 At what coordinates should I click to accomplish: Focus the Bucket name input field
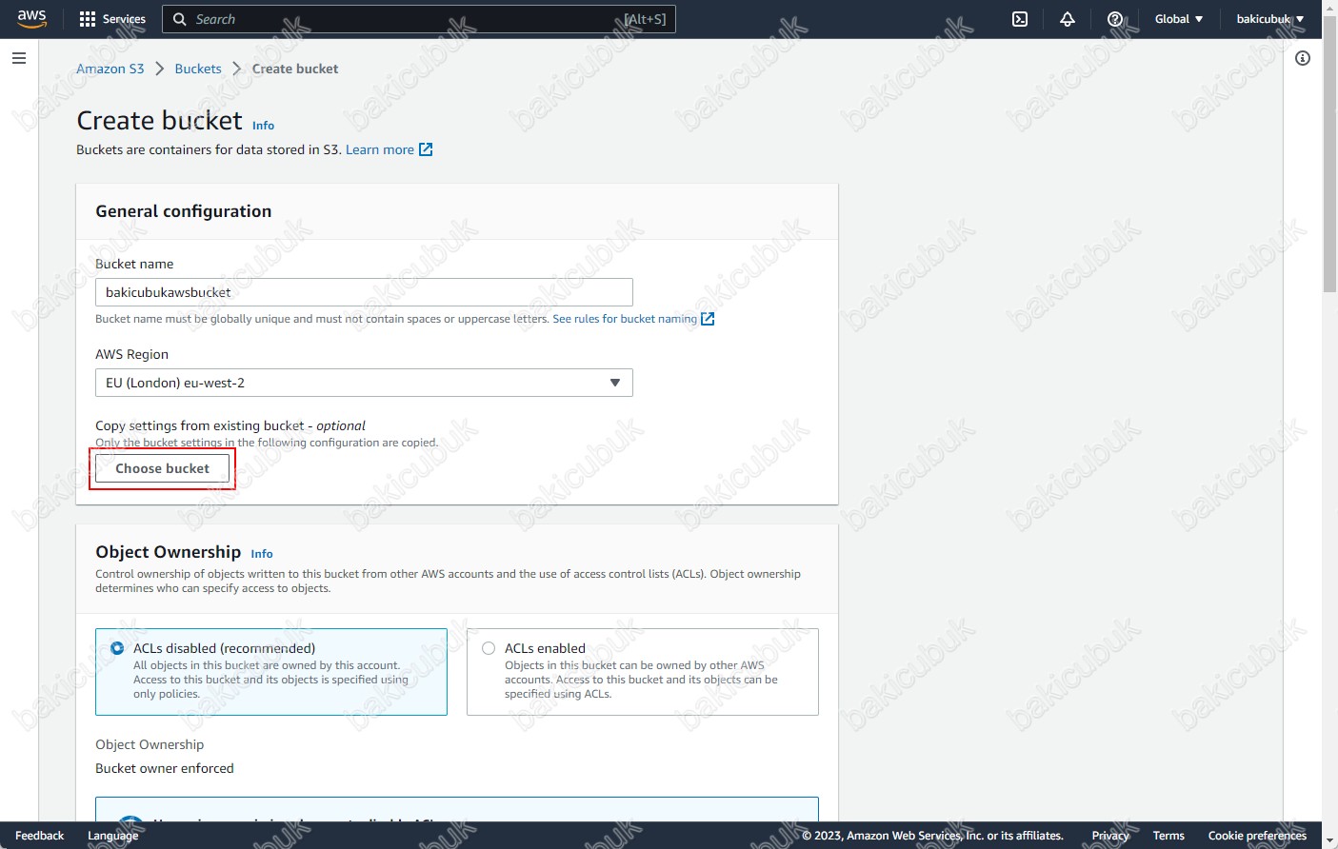pos(364,292)
